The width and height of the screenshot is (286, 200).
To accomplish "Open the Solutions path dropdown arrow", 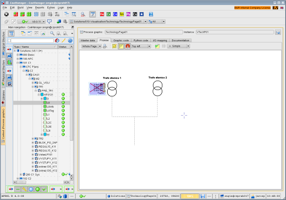I will click(145, 22).
